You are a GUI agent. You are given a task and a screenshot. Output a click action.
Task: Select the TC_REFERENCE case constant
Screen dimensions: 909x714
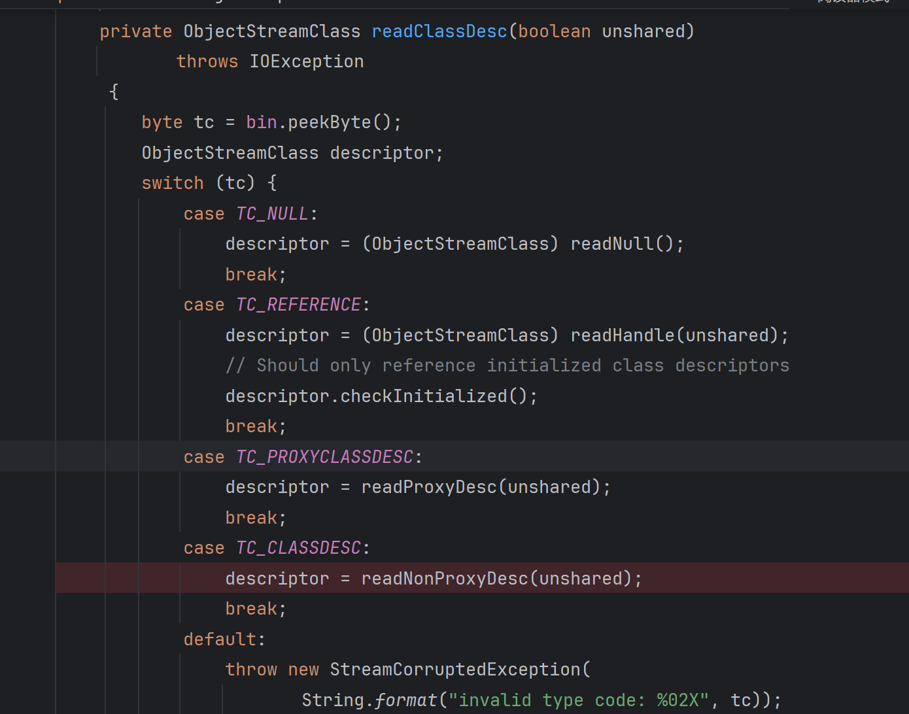298,305
